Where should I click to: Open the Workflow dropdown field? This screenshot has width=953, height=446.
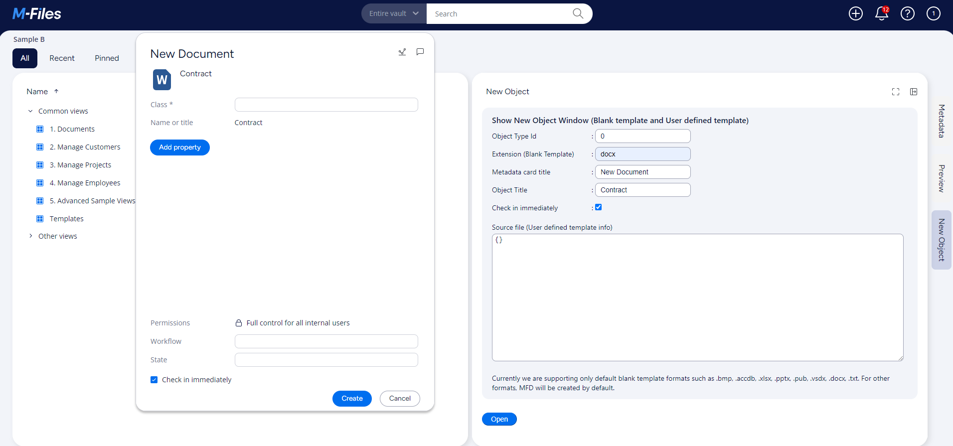[x=326, y=341]
